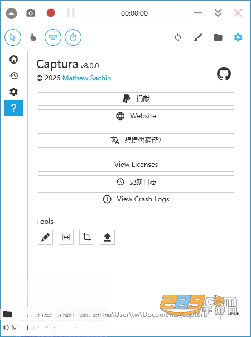Screen dimensions: 251x337
Task: Toggle include mouse cursor option
Action: (x=13, y=37)
